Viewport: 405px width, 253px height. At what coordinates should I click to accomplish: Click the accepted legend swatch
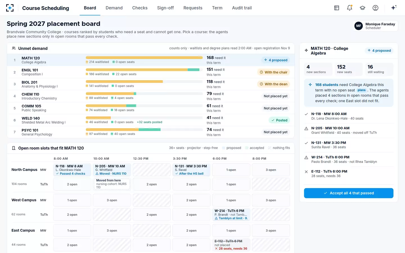click(x=247, y=148)
